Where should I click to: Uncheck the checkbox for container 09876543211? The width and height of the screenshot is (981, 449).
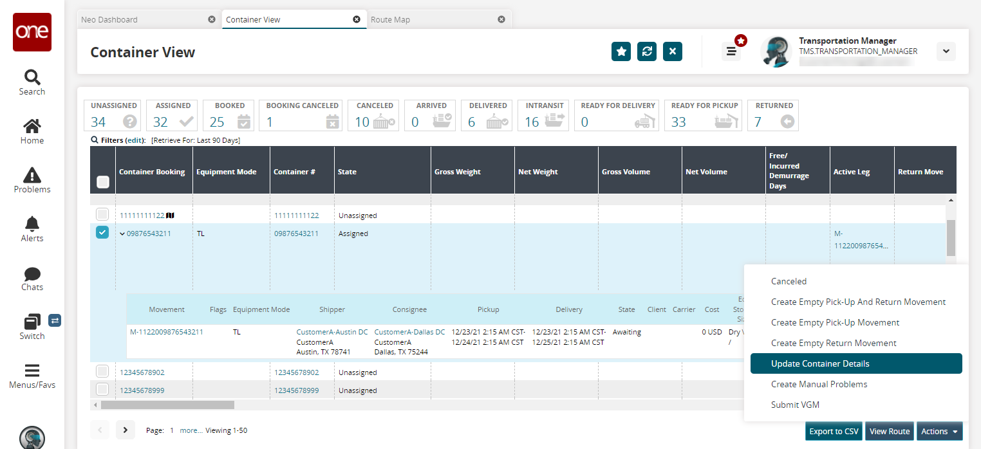102,233
